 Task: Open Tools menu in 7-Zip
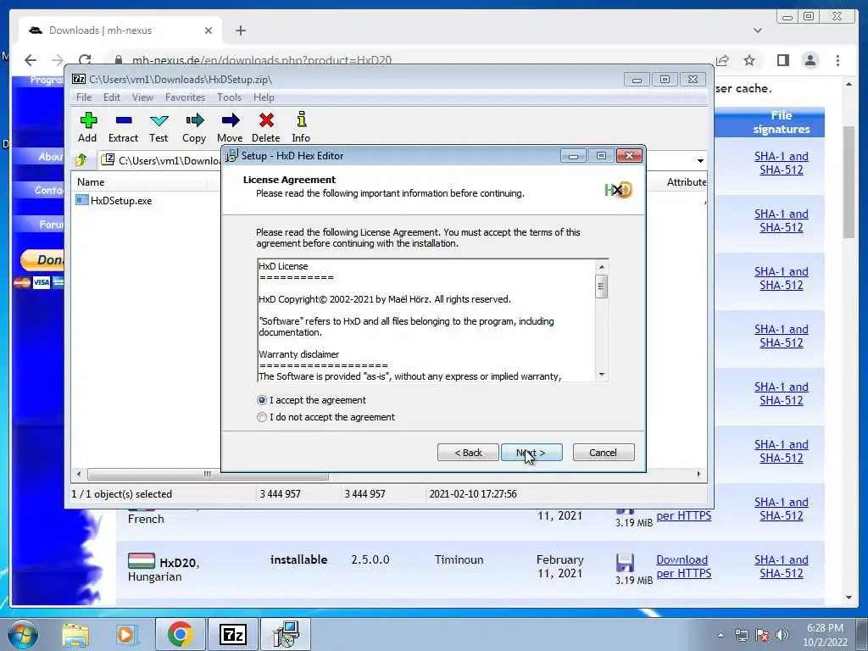tap(229, 97)
